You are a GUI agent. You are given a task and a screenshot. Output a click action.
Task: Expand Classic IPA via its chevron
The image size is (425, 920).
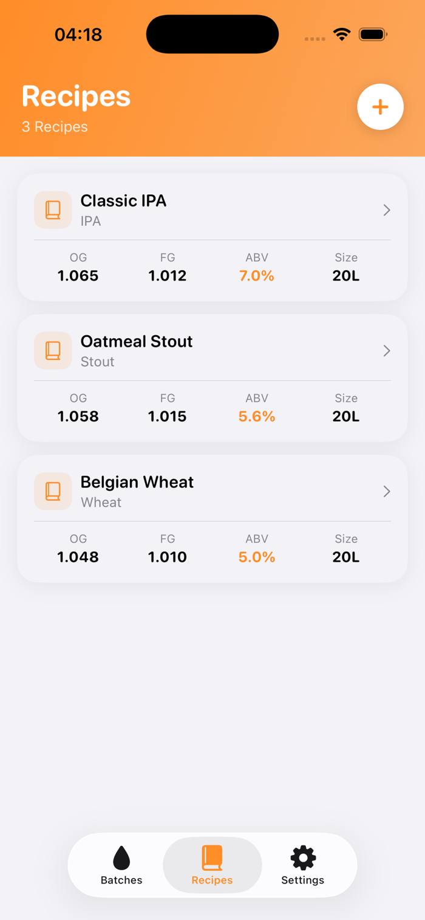point(387,210)
